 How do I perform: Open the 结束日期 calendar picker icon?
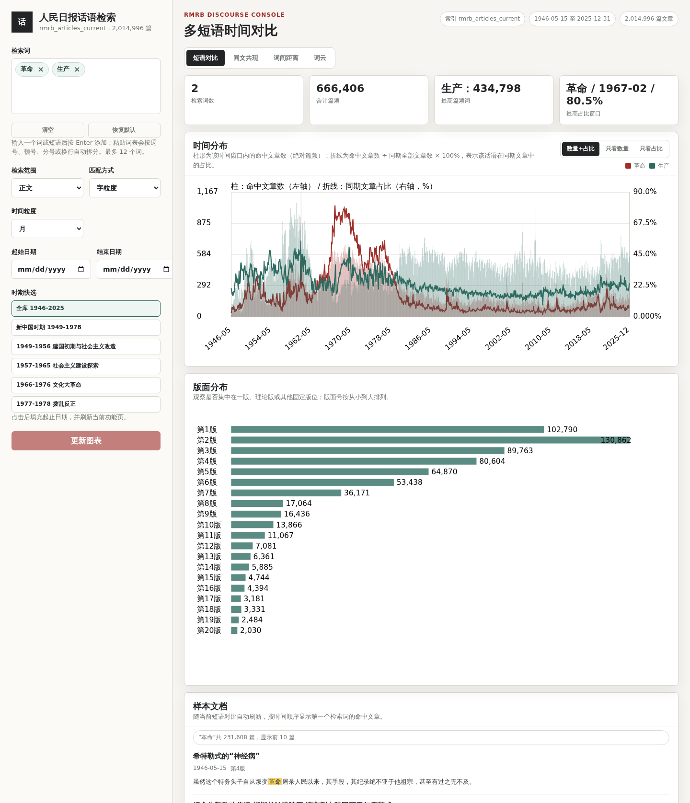pos(166,269)
